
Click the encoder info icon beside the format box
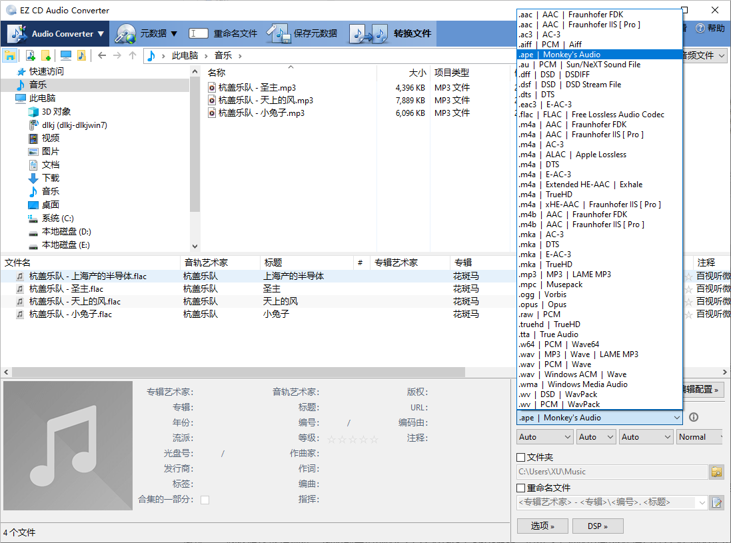pos(694,418)
